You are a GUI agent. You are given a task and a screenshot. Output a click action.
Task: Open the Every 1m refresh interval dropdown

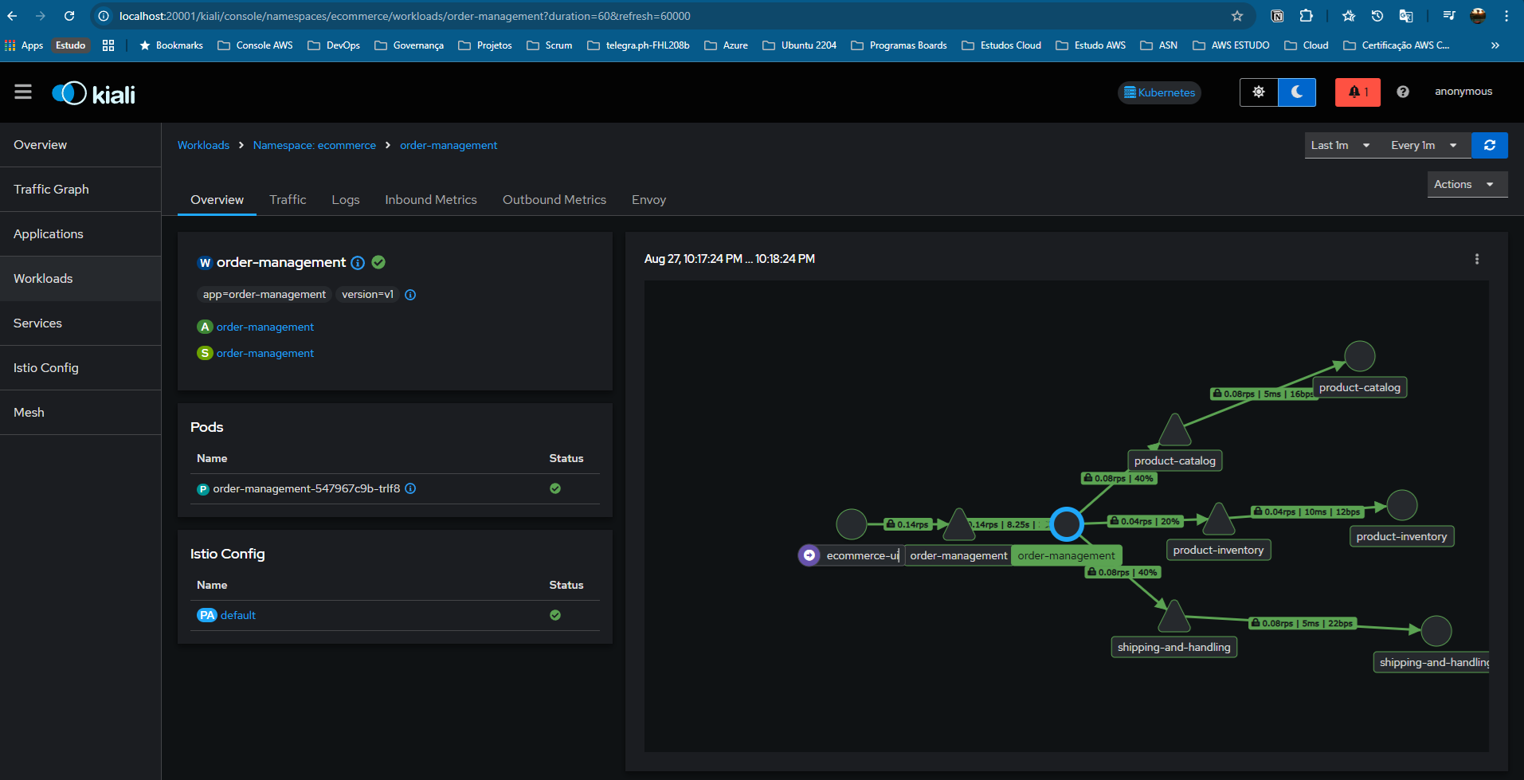[x=1423, y=145]
